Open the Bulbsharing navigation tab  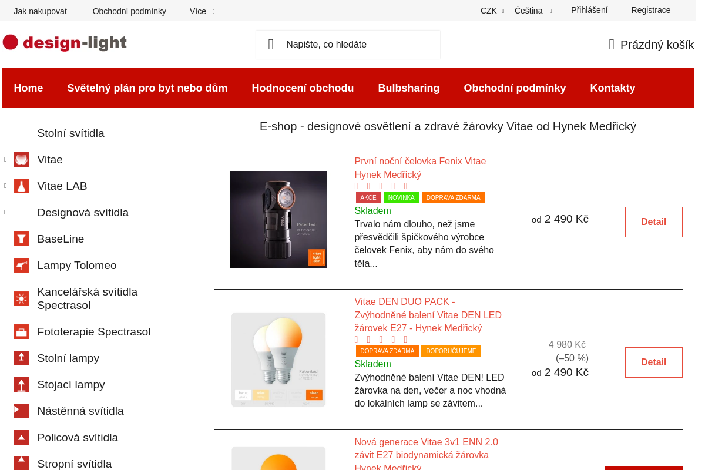[x=409, y=88]
